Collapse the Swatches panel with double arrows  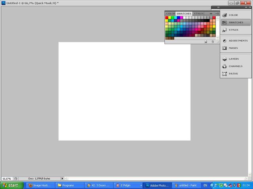[x=211, y=13]
